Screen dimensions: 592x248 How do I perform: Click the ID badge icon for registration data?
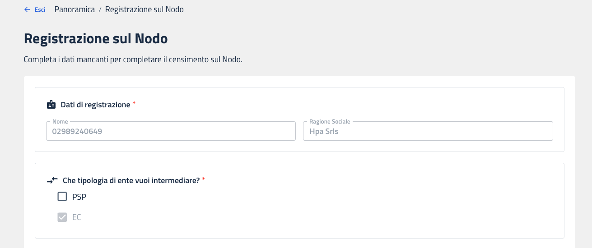(51, 105)
